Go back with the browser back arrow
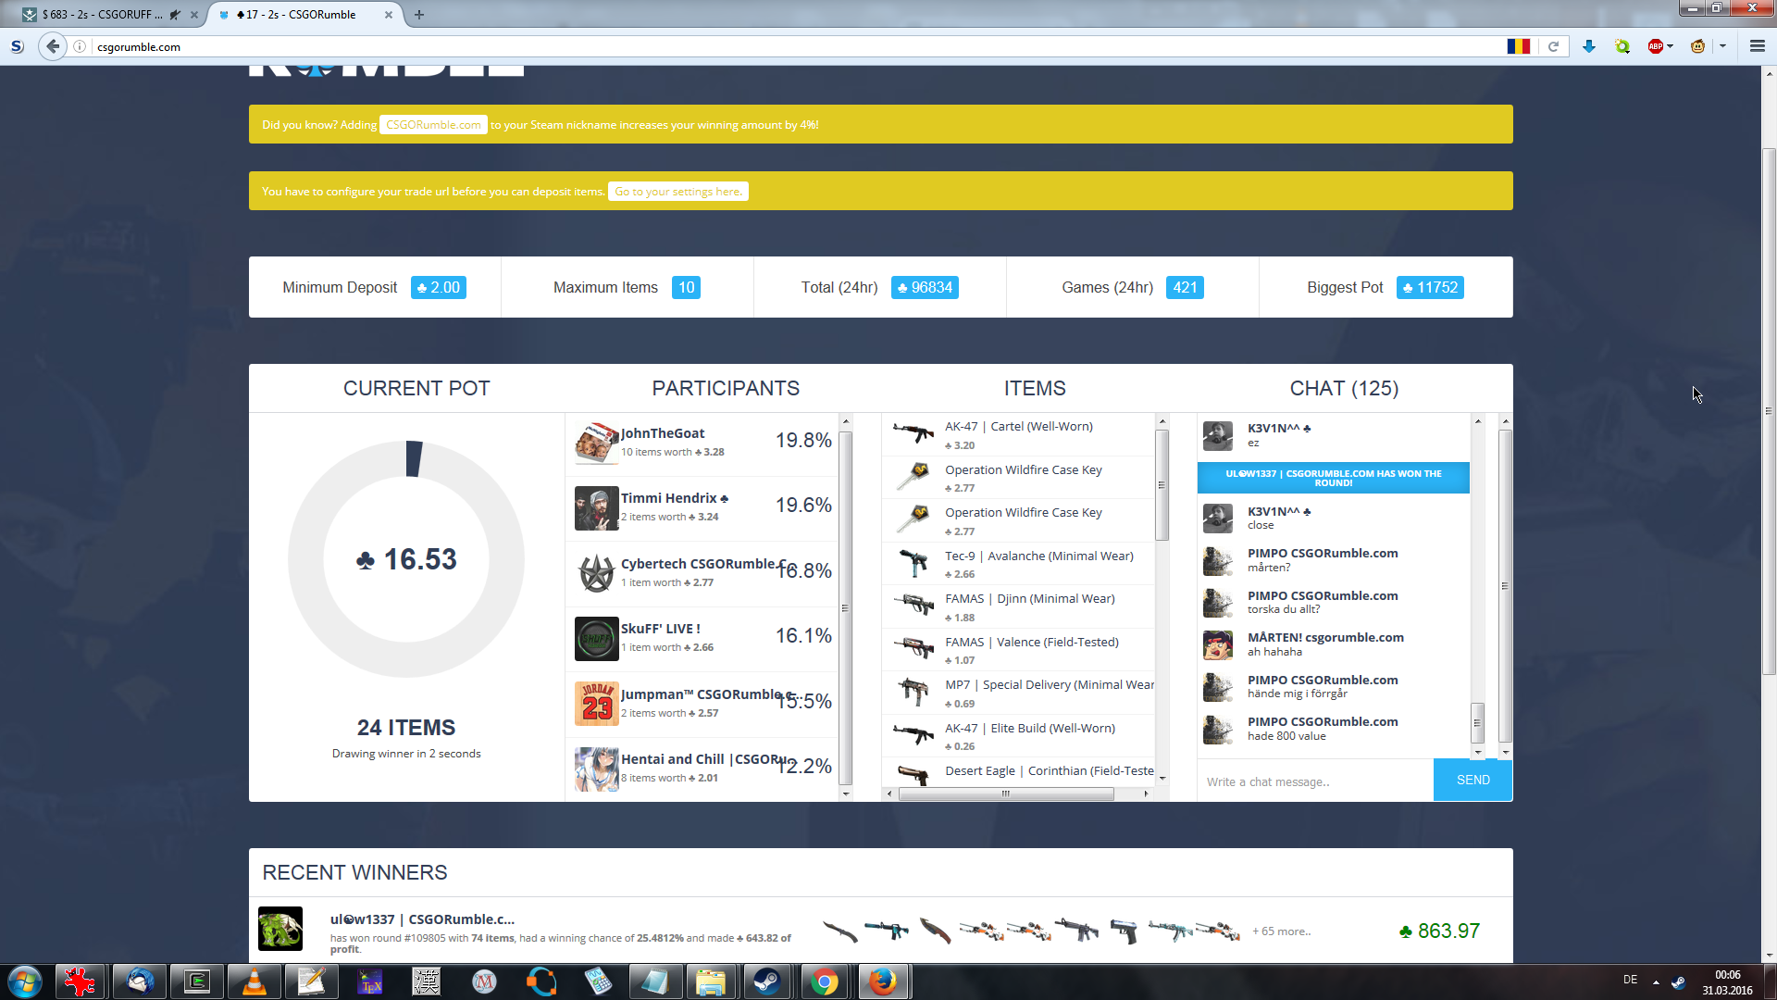The height and width of the screenshot is (1000, 1777). click(53, 46)
